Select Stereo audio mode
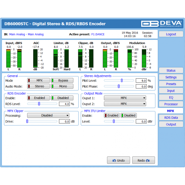Viewport: 185px width, 185px height. [39, 86]
